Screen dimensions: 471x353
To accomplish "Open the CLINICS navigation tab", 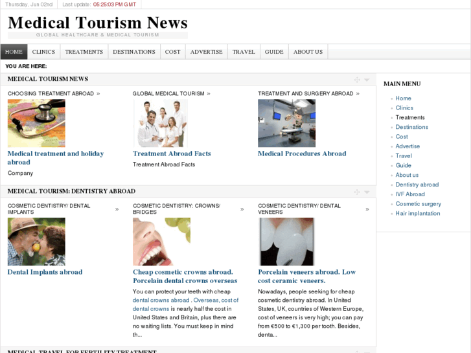I will click(x=43, y=52).
